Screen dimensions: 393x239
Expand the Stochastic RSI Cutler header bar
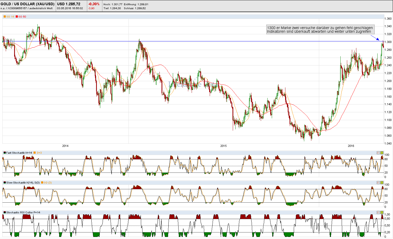pos(183,213)
